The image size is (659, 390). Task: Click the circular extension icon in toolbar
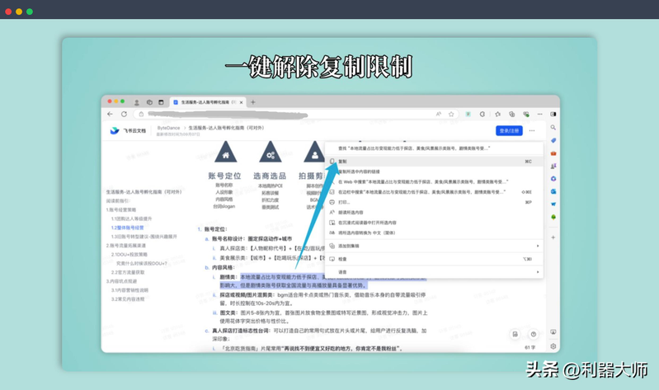coord(482,114)
